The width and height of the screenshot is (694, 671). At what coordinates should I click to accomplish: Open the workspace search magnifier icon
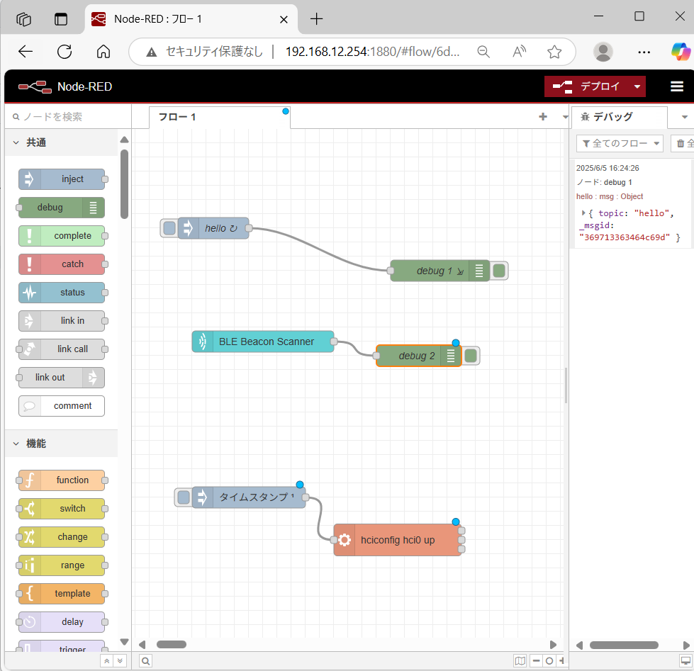145,661
